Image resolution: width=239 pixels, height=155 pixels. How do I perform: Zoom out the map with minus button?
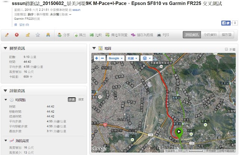pyautogui.click(x=102, y=58)
